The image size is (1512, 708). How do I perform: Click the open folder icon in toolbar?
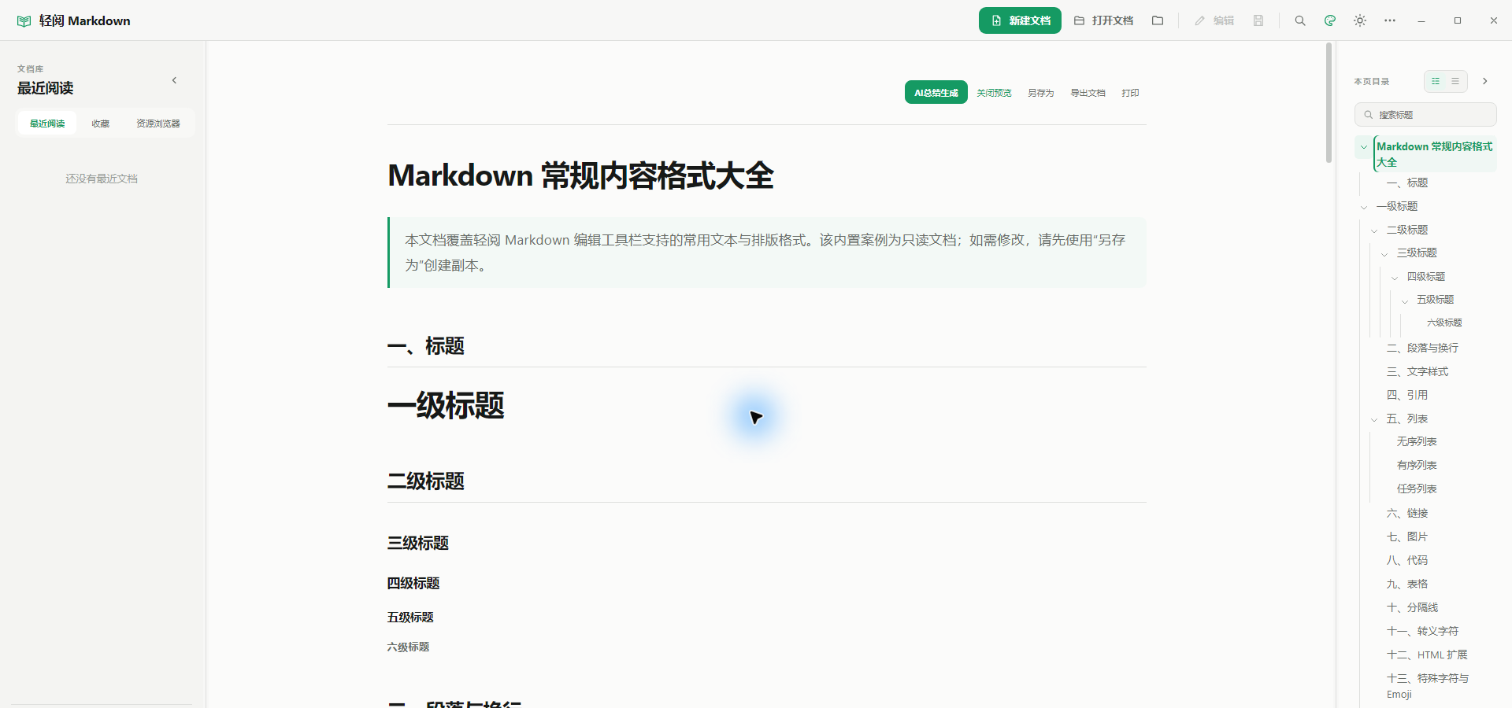[x=1158, y=20]
